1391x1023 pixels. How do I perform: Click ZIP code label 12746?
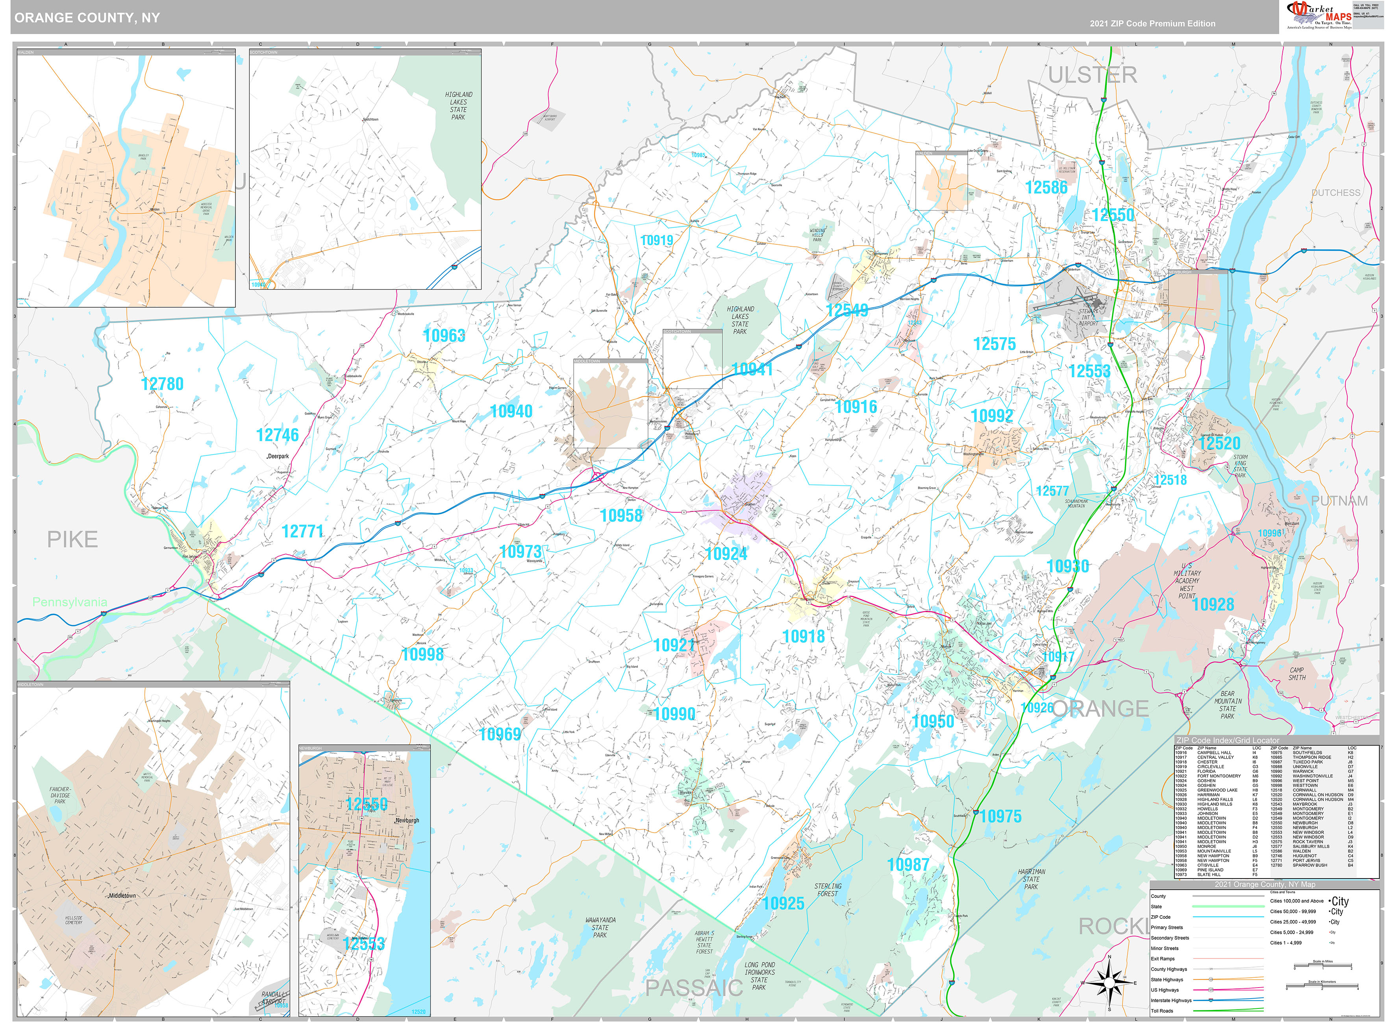coord(278,435)
